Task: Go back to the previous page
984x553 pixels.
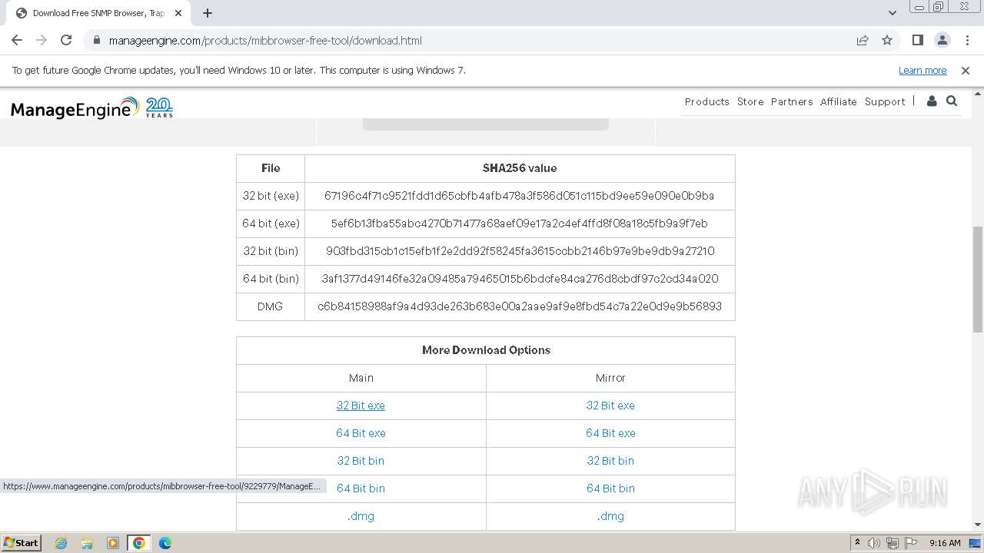Action: coord(17,40)
